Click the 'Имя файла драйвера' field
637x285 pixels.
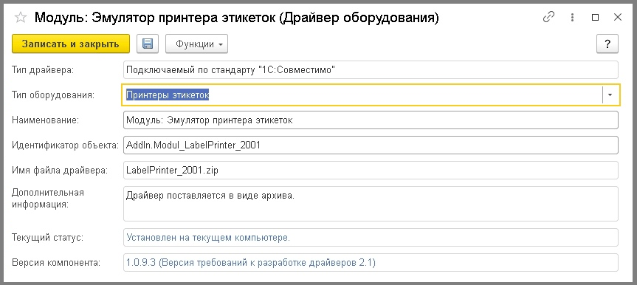pos(371,171)
